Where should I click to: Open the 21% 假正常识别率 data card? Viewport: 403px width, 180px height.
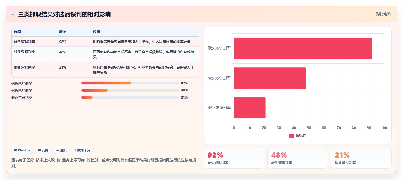(x=361, y=158)
